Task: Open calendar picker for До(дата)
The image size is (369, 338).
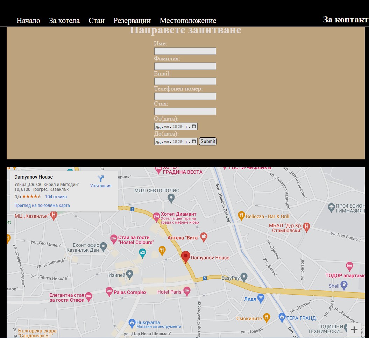Action: tap(194, 141)
